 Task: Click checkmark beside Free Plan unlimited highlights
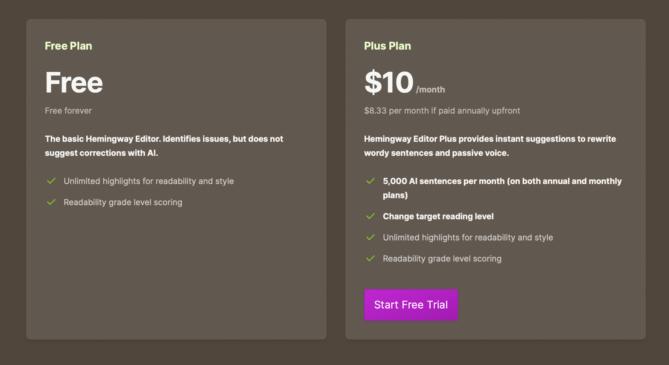51,181
